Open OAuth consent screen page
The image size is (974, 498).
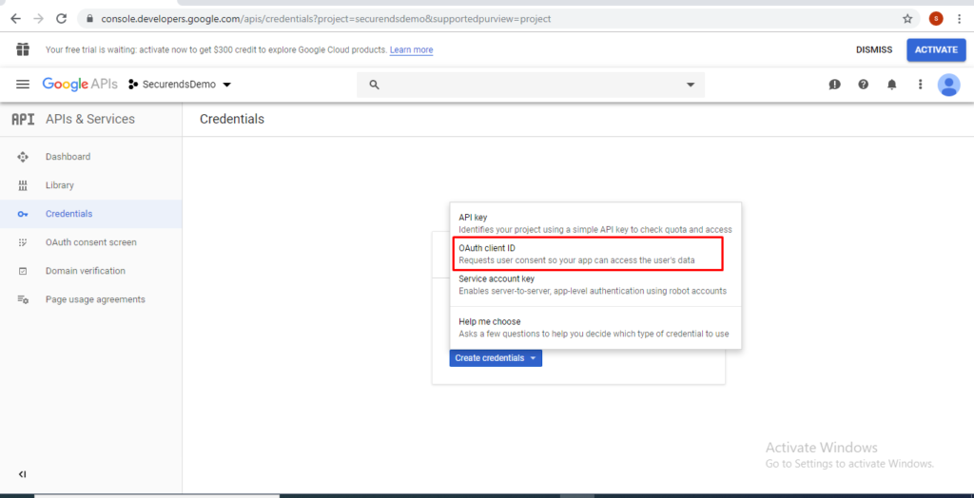(x=90, y=242)
